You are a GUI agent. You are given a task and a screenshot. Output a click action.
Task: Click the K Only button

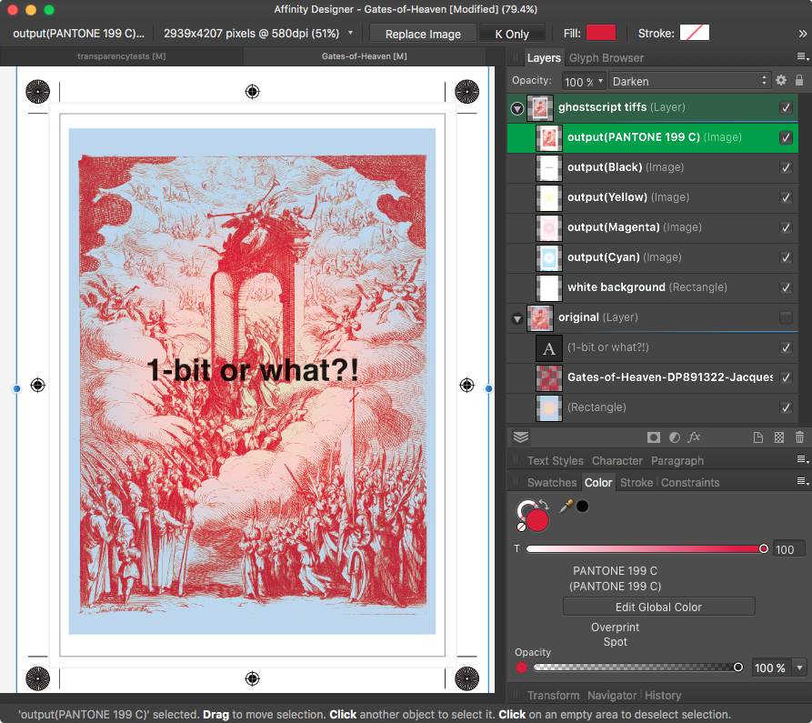(512, 35)
